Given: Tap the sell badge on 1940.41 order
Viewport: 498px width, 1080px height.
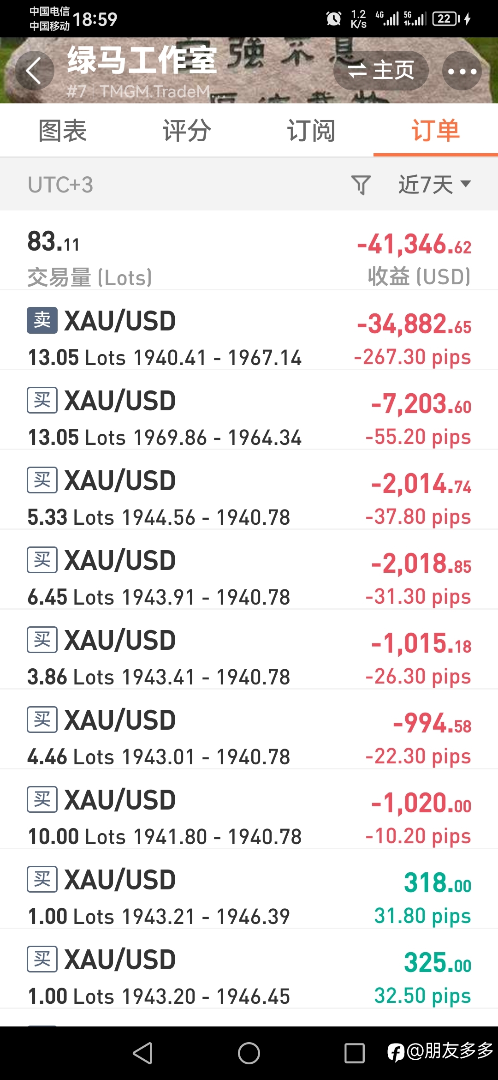Looking at the screenshot, I should coord(42,320).
